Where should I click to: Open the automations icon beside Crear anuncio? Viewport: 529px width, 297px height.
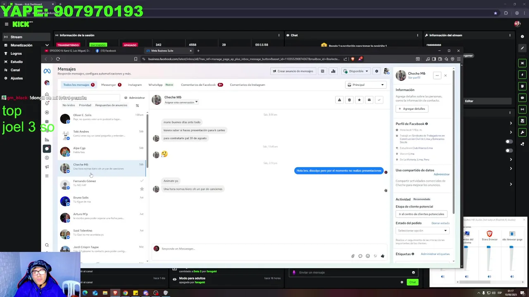322,71
